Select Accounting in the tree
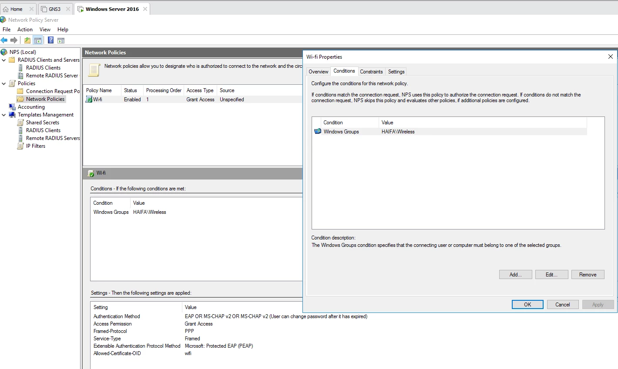The width and height of the screenshot is (618, 369). (31, 107)
